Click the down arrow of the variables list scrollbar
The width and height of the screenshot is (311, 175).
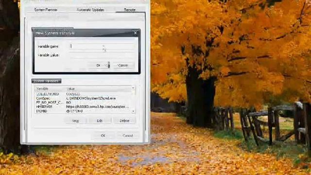[x=133, y=111]
